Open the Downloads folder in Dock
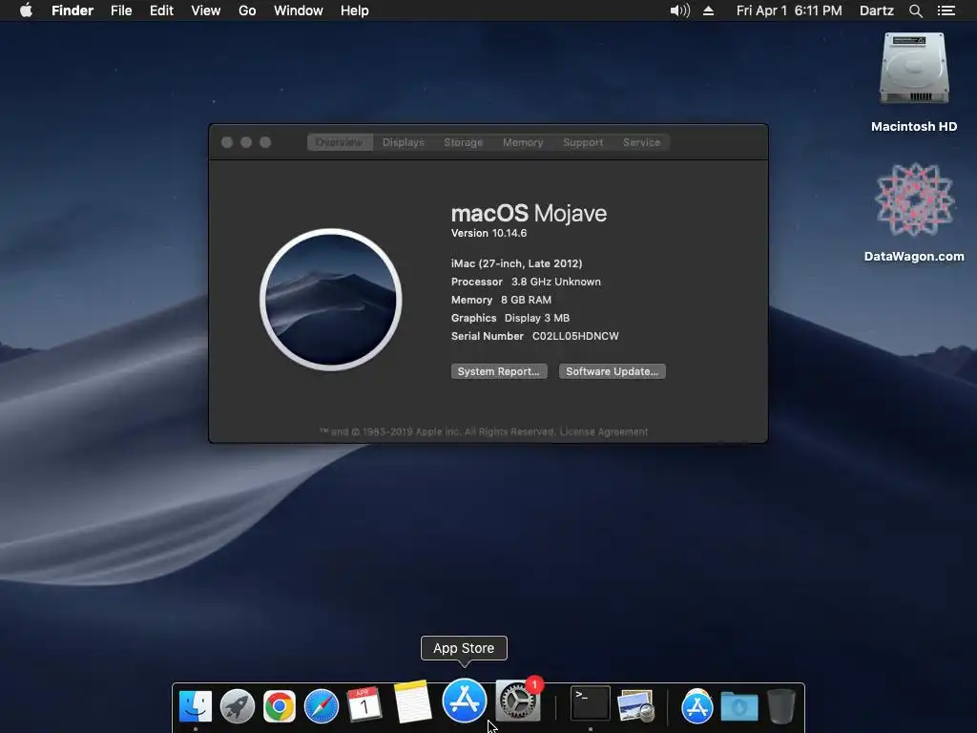Image resolution: width=977 pixels, height=733 pixels. (739, 707)
